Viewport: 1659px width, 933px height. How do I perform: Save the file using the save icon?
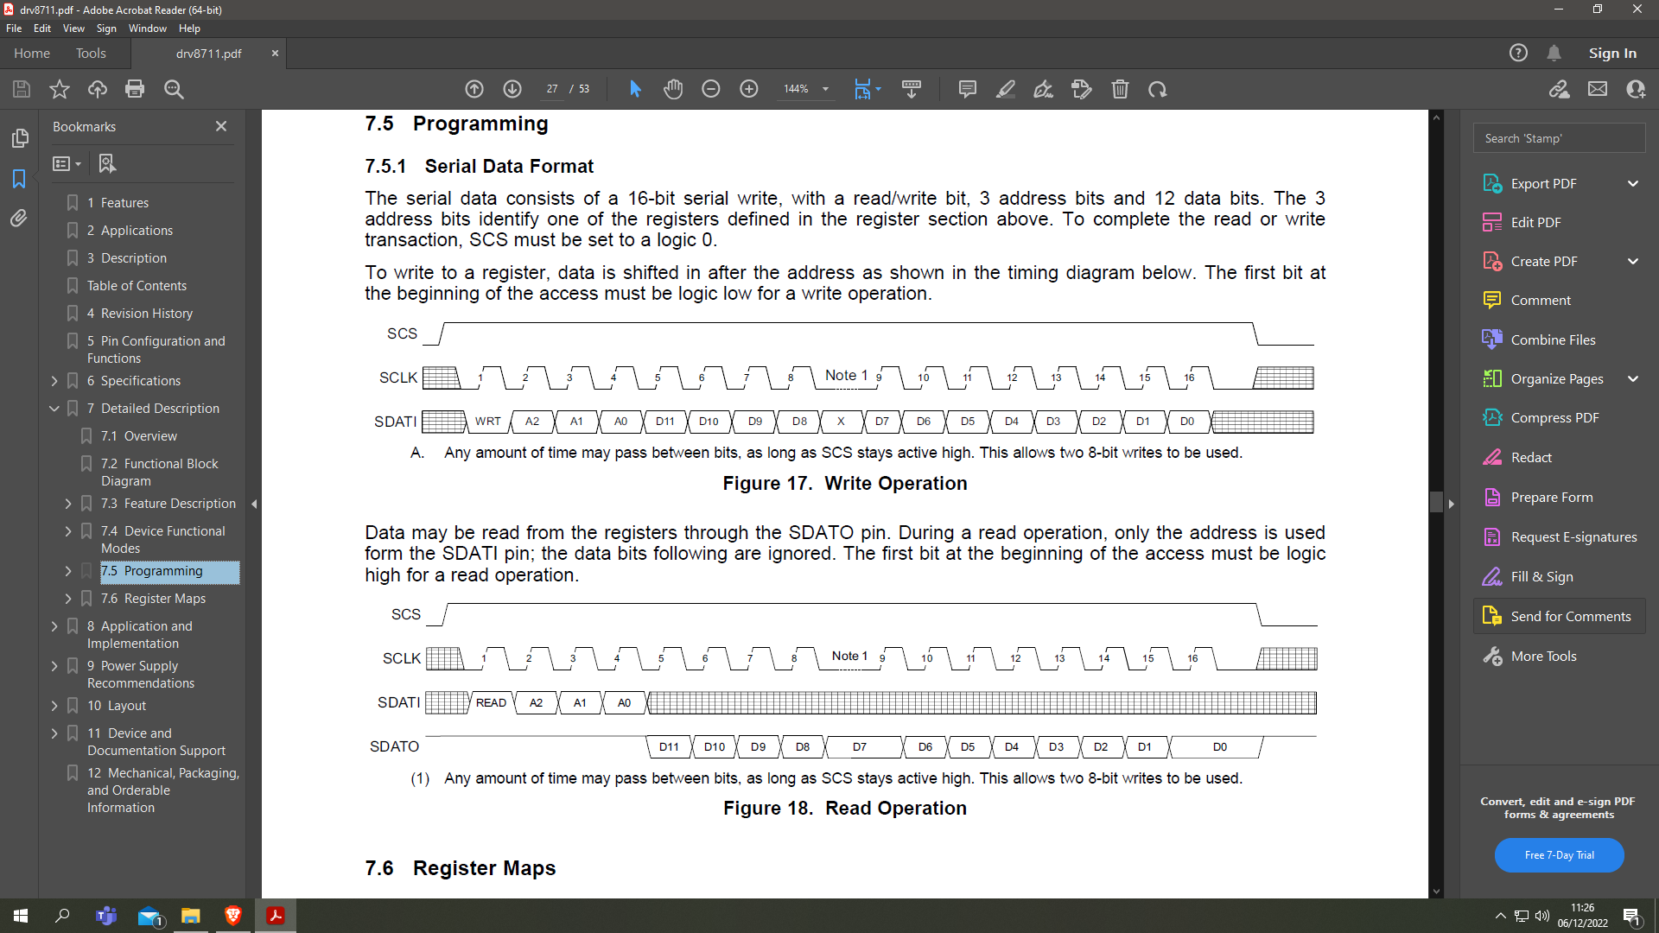click(x=22, y=89)
